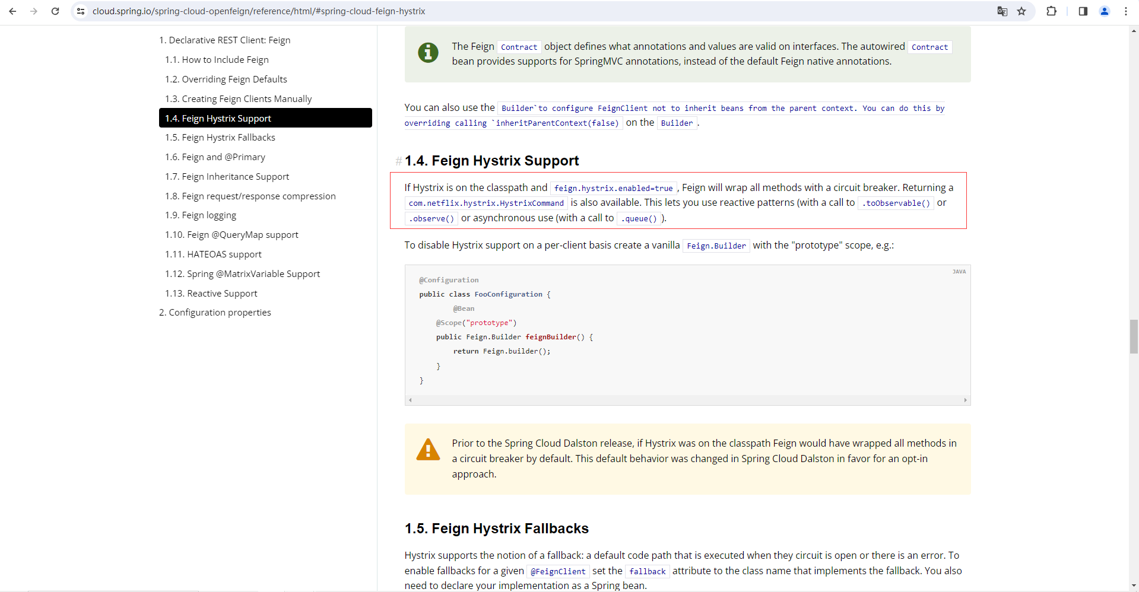Open the browser profile menu
The width and height of the screenshot is (1139, 592).
[1105, 11]
